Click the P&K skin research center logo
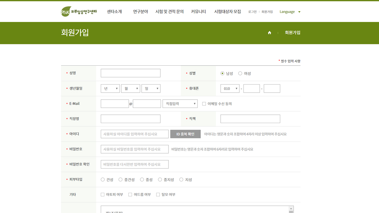Screen dimensions: 379x213 click(x=79, y=12)
